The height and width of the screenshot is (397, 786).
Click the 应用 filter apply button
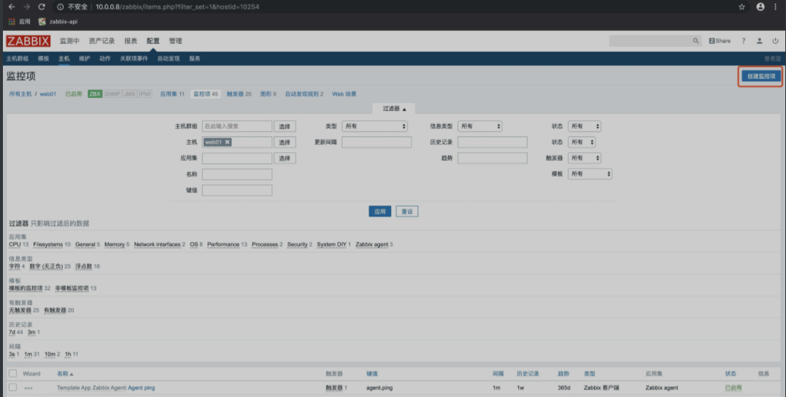point(380,212)
